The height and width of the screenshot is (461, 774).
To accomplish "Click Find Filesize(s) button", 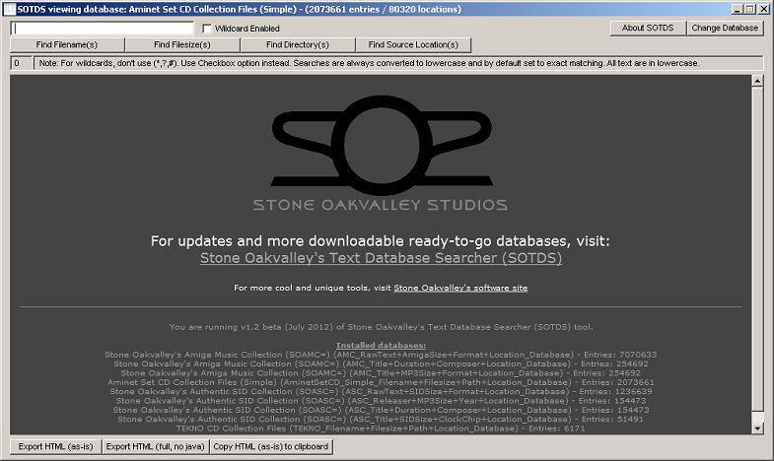I will tap(182, 45).
